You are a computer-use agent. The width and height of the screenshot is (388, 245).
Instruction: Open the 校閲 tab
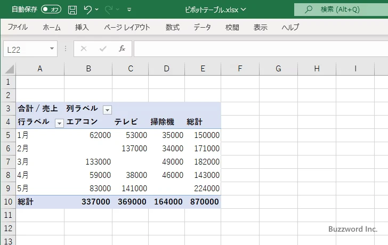(x=232, y=27)
